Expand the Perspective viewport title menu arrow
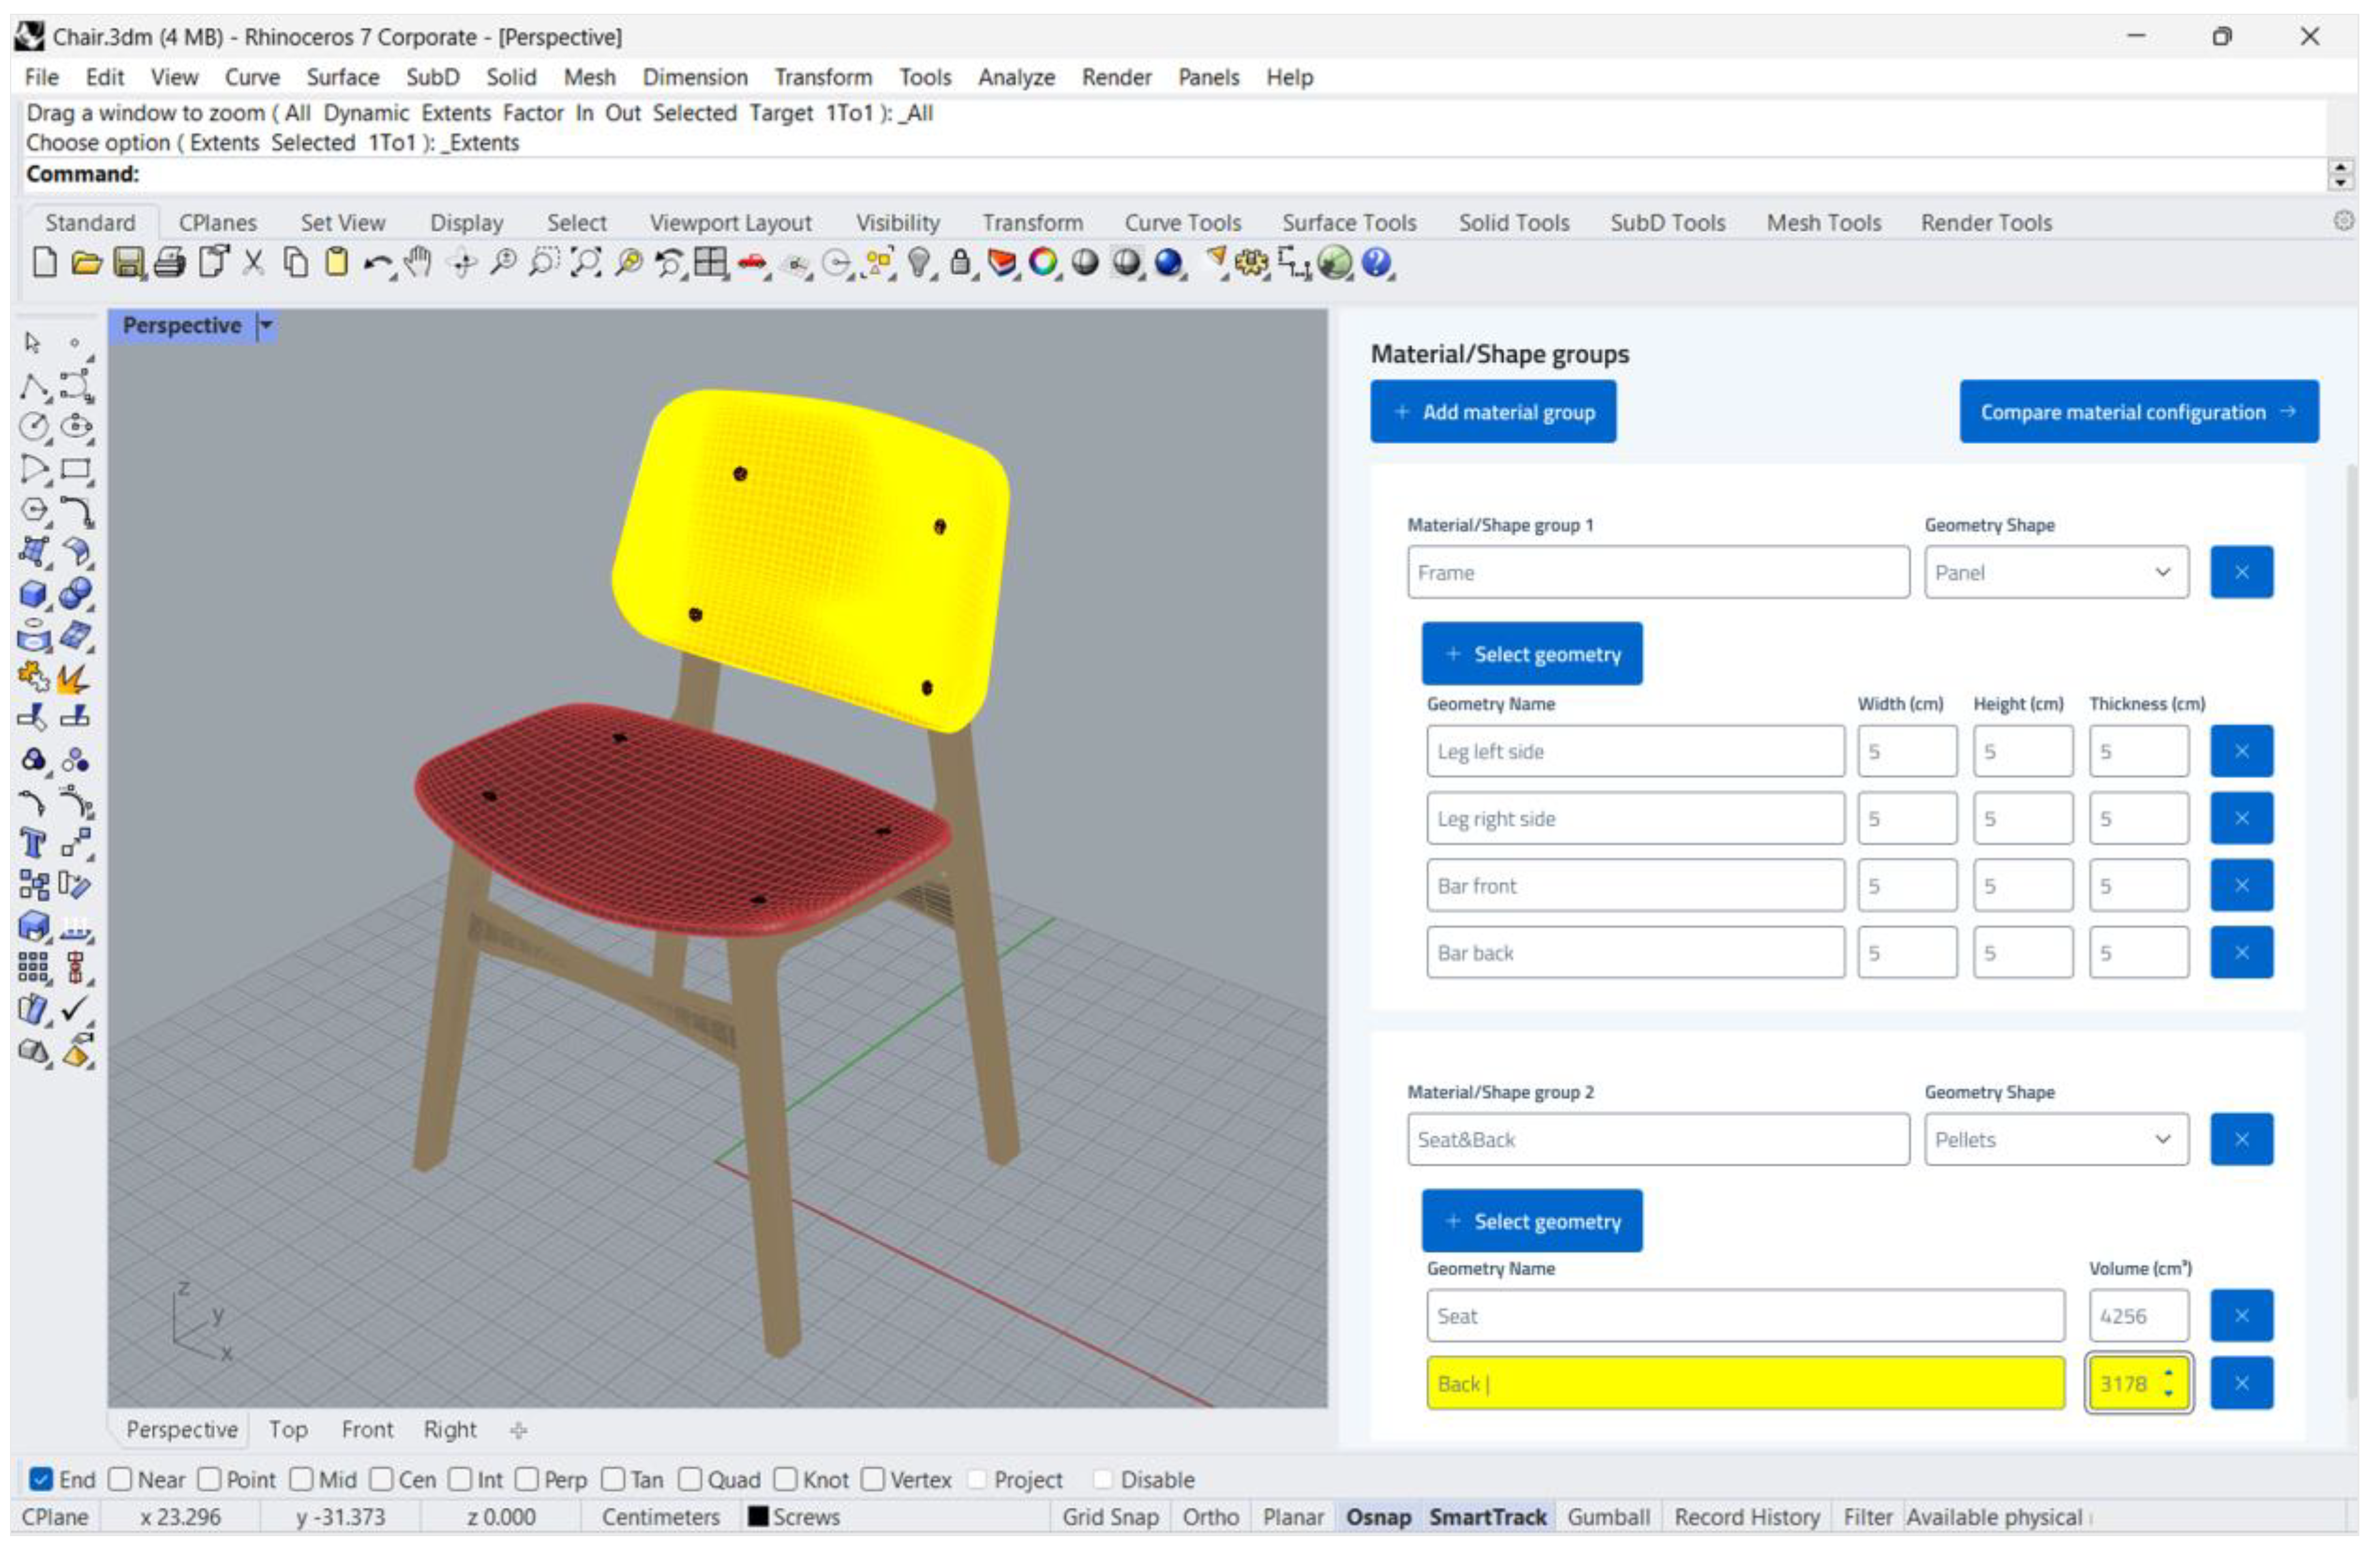The width and height of the screenshot is (2380, 1553). [266, 325]
